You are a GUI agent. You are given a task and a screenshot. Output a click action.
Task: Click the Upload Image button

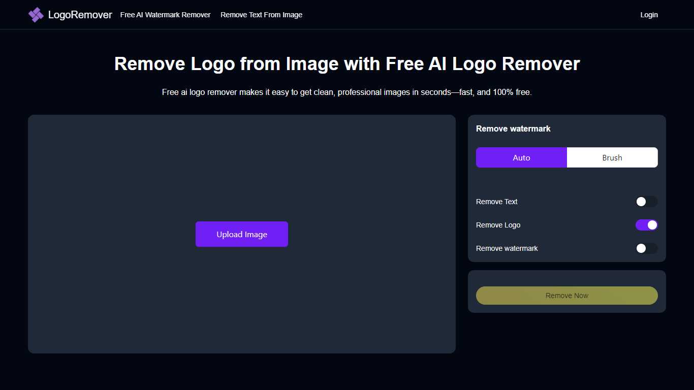241,234
